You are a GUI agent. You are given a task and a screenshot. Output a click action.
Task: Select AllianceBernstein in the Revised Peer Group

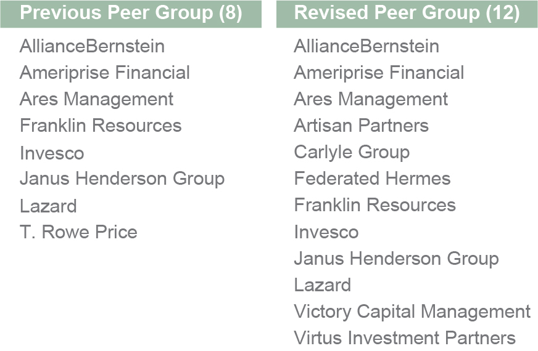pyautogui.click(x=366, y=46)
